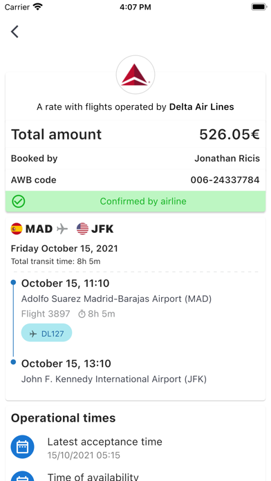Tap the green confirmed checkmark icon
This screenshot has width=271, height=481.
[x=19, y=202]
